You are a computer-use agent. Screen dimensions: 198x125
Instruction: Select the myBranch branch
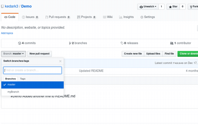(x=13, y=92)
